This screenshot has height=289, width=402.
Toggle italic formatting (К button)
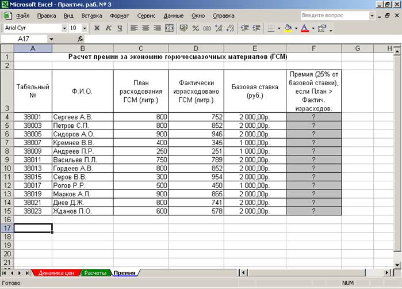click(x=108, y=28)
